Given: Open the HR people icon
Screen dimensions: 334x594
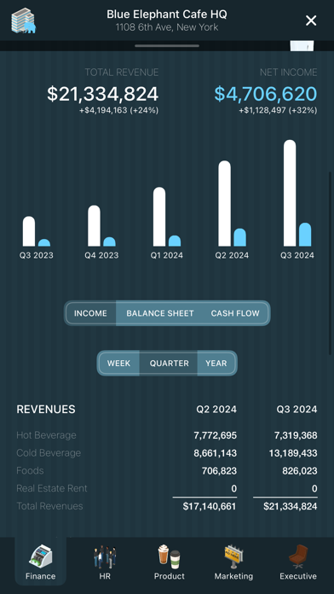Looking at the screenshot, I should [105, 556].
